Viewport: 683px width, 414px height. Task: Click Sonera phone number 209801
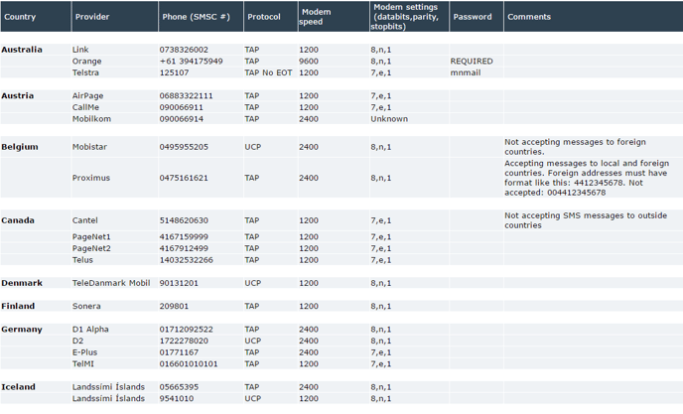pos(174,307)
